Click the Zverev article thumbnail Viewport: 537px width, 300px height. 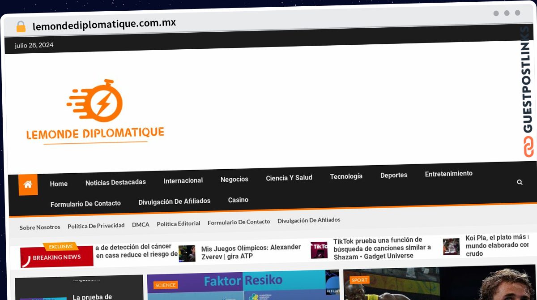tap(187, 253)
